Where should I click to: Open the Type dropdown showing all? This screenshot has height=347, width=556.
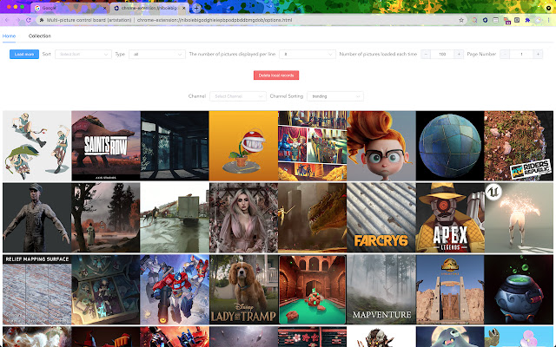click(157, 54)
